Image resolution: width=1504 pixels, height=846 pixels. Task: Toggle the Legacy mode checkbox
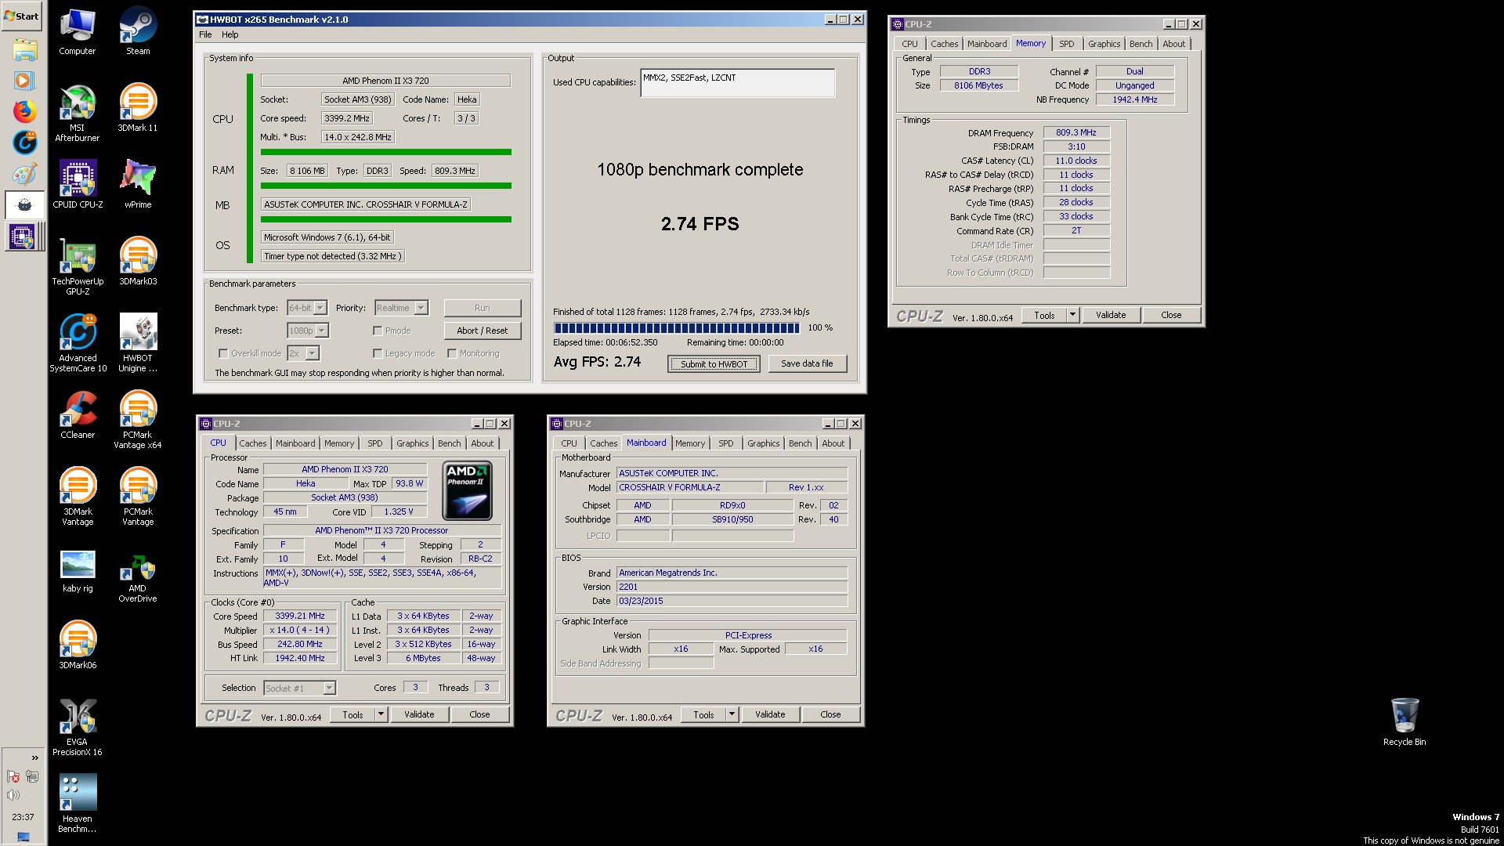tap(378, 353)
